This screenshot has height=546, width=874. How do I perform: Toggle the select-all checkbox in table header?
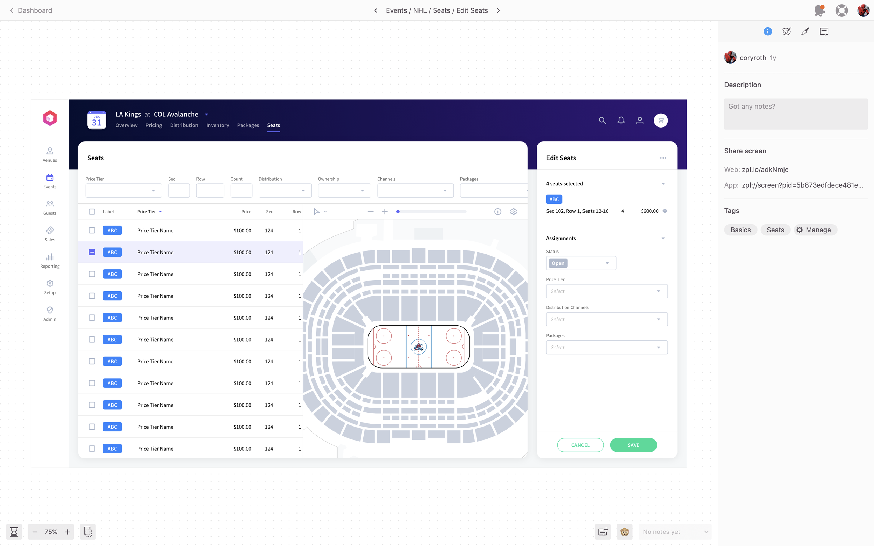(x=92, y=212)
